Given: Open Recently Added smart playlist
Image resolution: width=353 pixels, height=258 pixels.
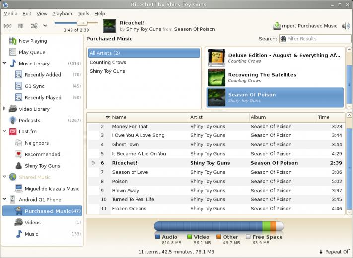Looking at the screenshot, I should coord(43,75).
